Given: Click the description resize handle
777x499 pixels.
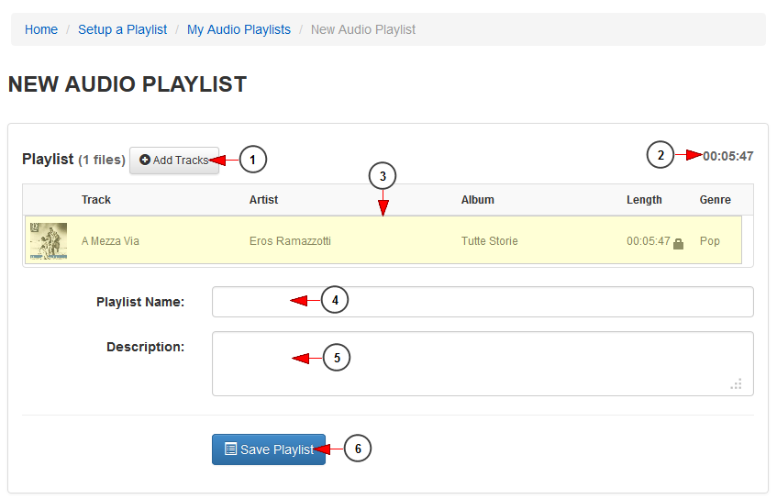Looking at the screenshot, I should [737, 384].
